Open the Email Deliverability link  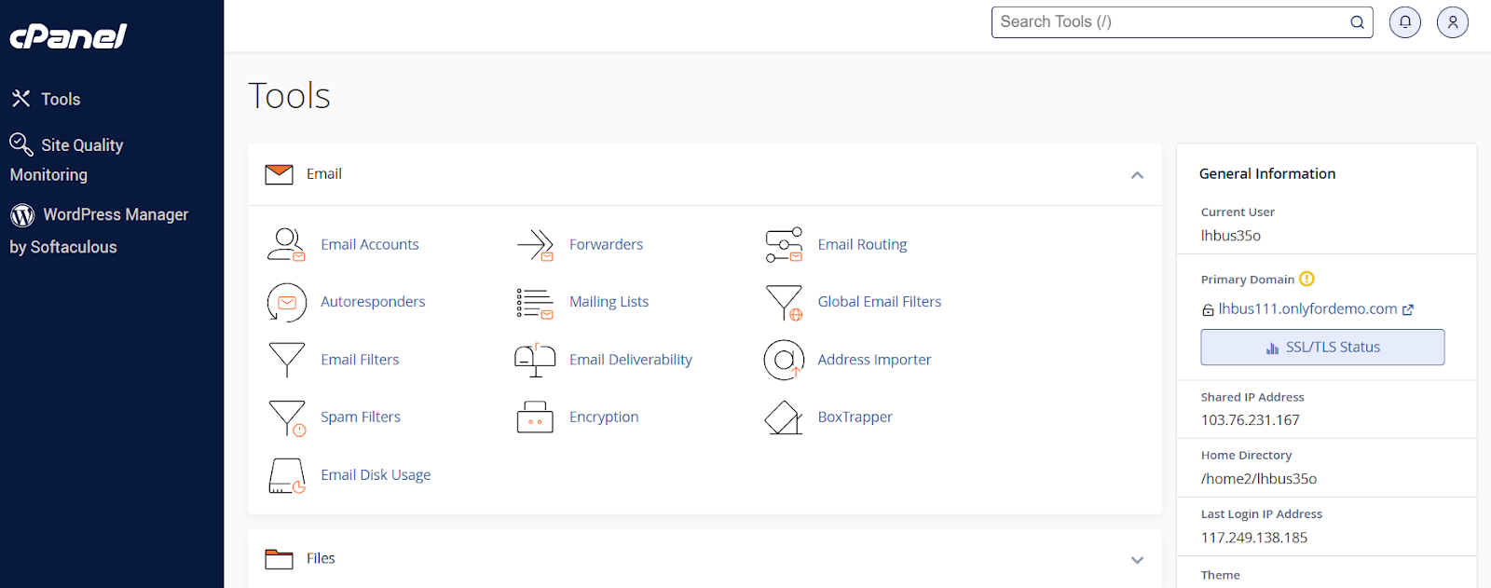coord(631,360)
